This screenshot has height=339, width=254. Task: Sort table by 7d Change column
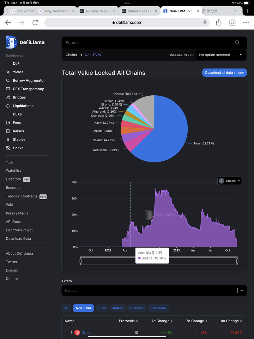tap(197, 321)
